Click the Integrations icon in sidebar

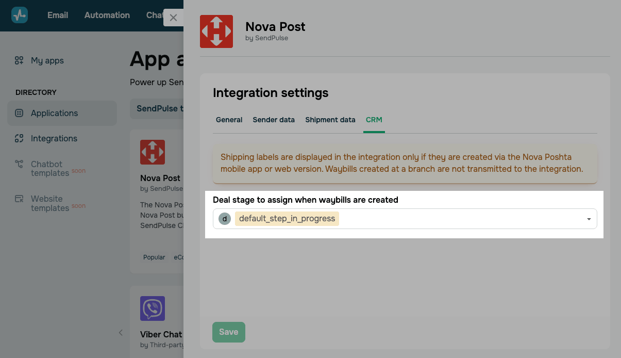(x=19, y=138)
